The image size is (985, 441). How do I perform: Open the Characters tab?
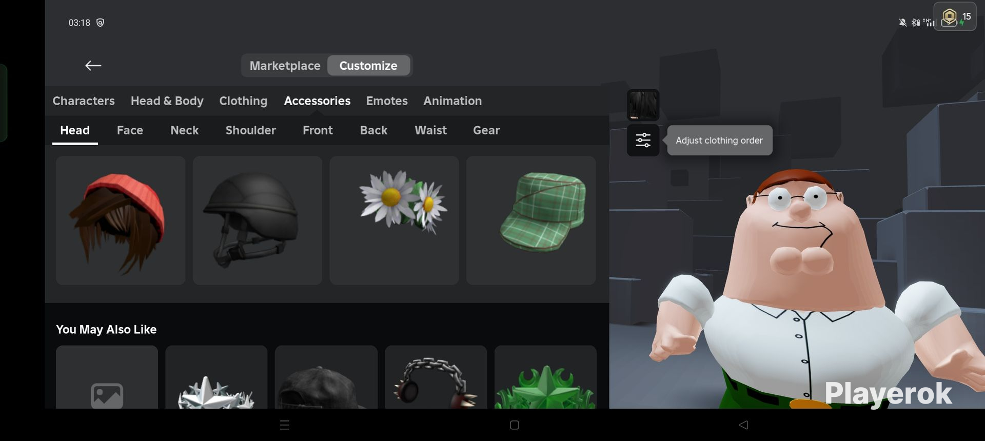point(84,101)
